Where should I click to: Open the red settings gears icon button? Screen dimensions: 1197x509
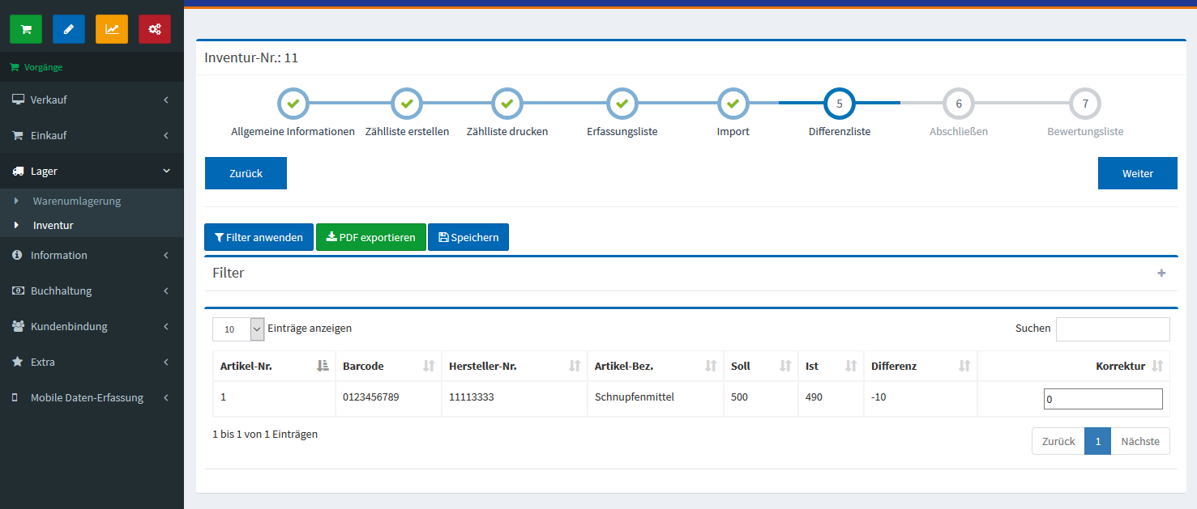tap(155, 29)
